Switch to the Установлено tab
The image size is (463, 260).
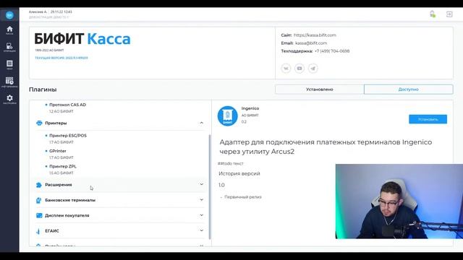(x=320, y=90)
